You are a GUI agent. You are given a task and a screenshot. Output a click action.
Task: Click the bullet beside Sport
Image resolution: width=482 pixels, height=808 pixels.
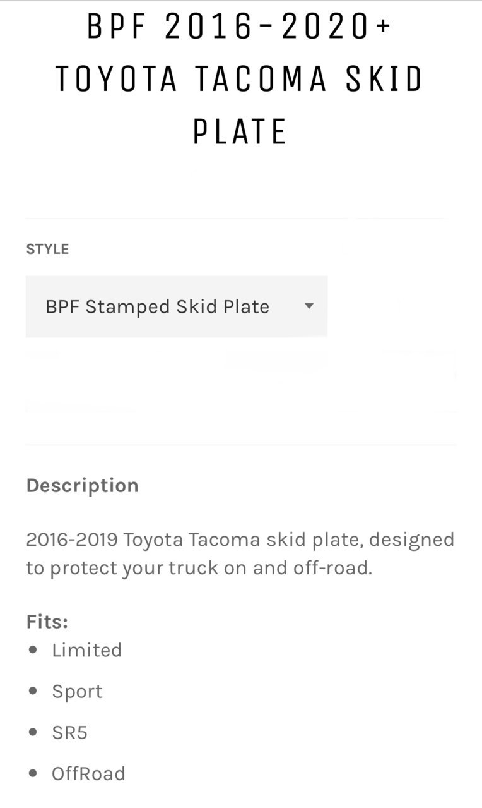coord(33,690)
